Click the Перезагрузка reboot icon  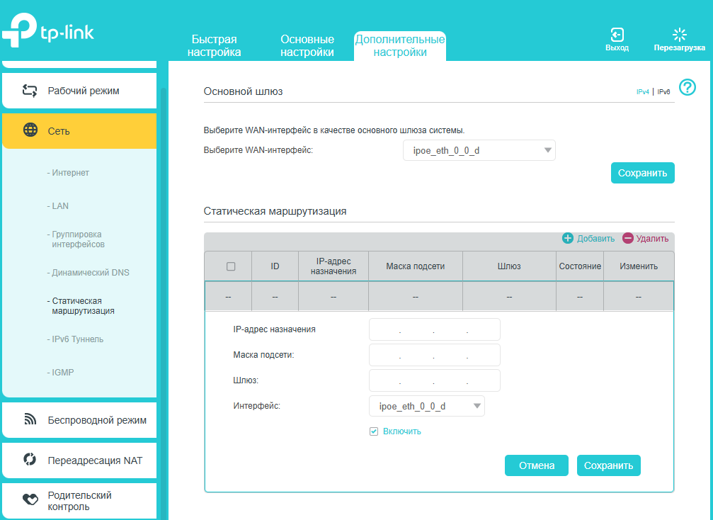679,35
